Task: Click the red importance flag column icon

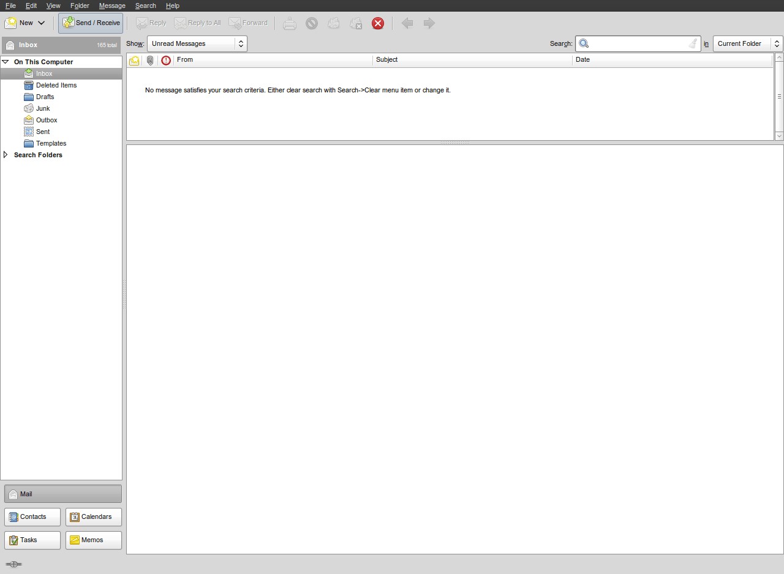Action: point(165,60)
